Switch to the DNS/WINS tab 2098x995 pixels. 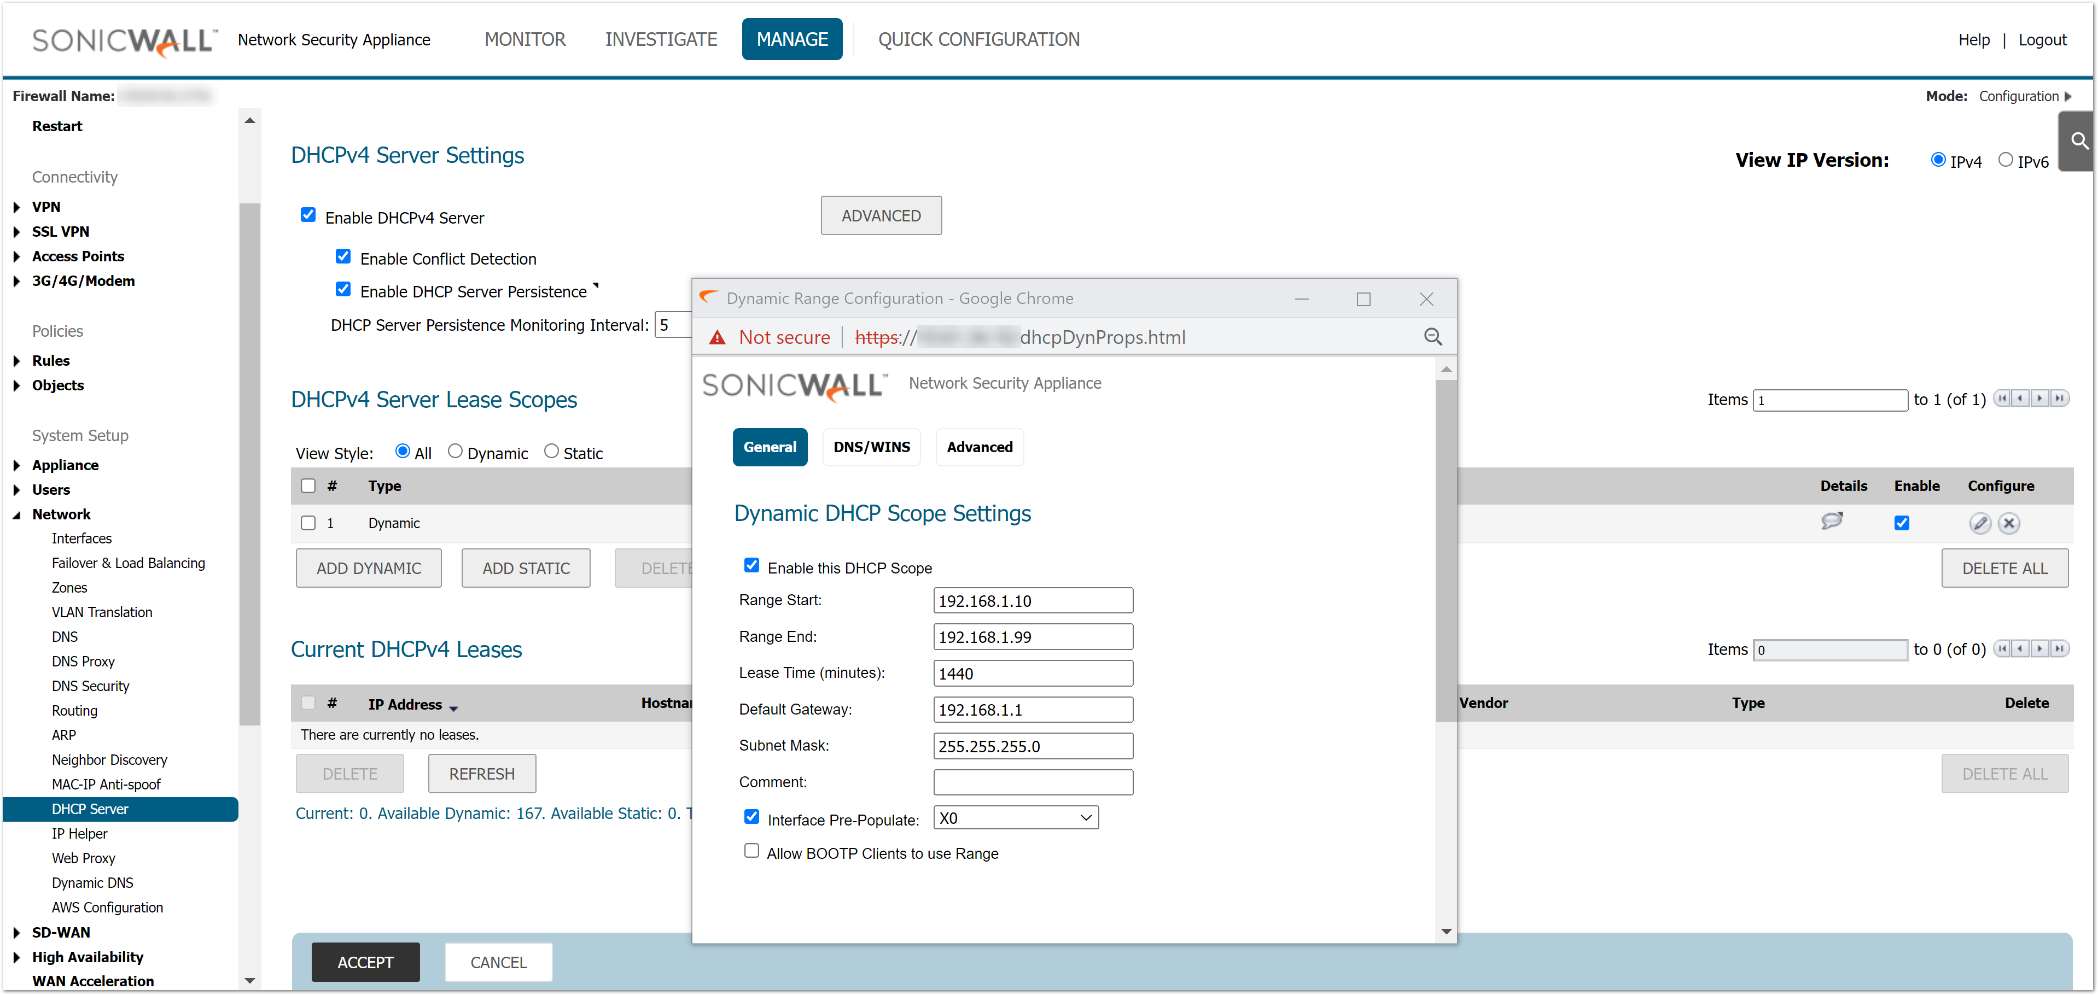[871, 447]
